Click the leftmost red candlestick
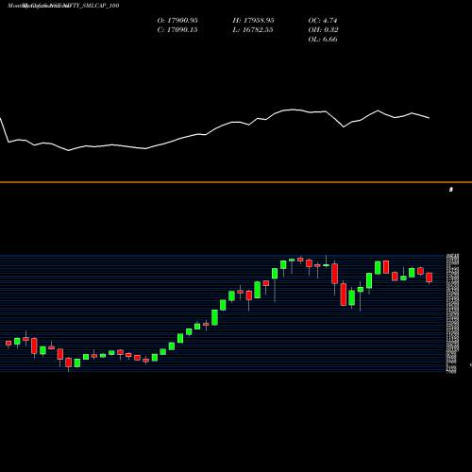The width and height of the screenshot is (472, 472). click(8, 344)
